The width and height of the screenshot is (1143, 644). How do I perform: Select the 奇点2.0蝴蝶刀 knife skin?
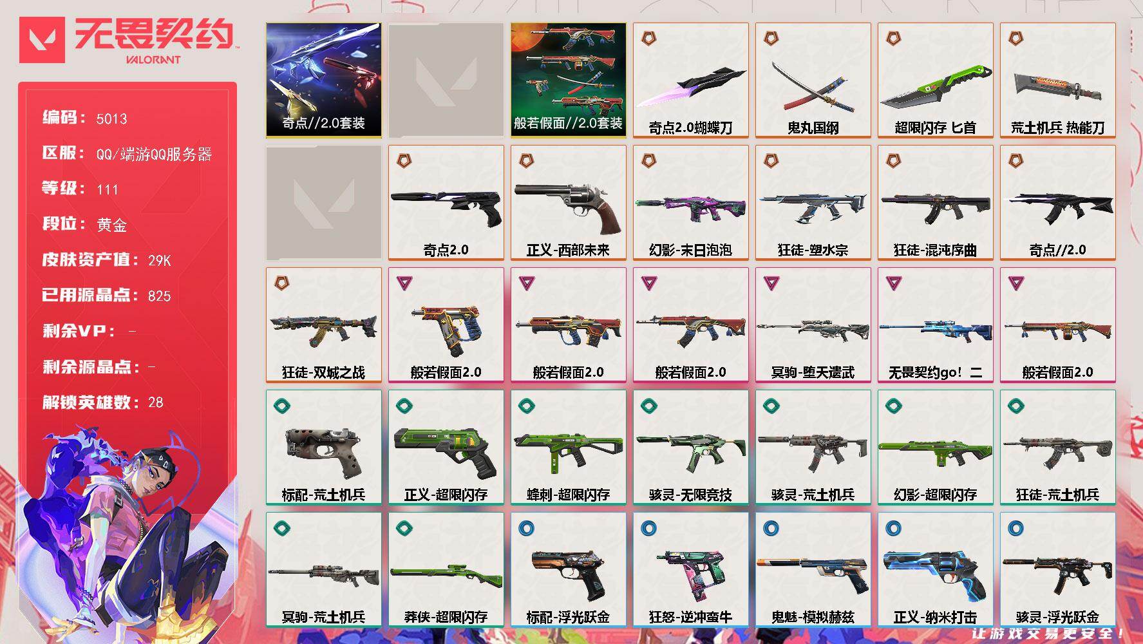tap(690, 80)
